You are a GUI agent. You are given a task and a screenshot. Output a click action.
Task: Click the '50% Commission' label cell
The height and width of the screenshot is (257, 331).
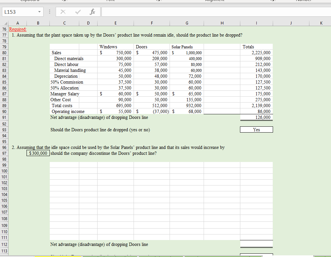[x=67, y=82]
